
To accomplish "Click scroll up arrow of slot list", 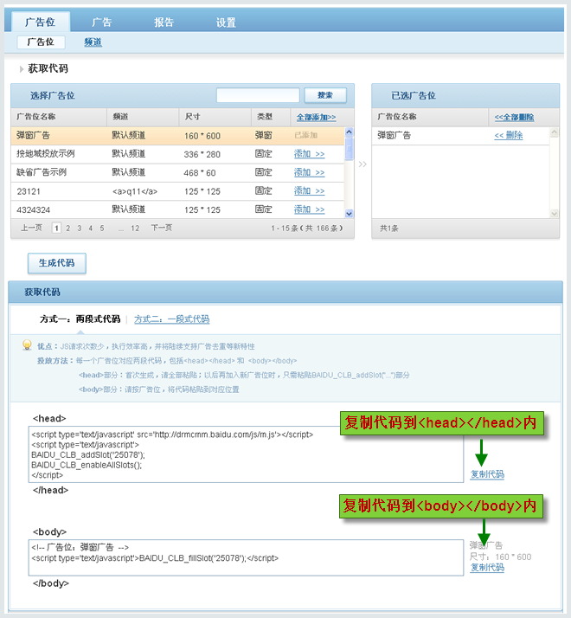I will click(x=350, y=132).
